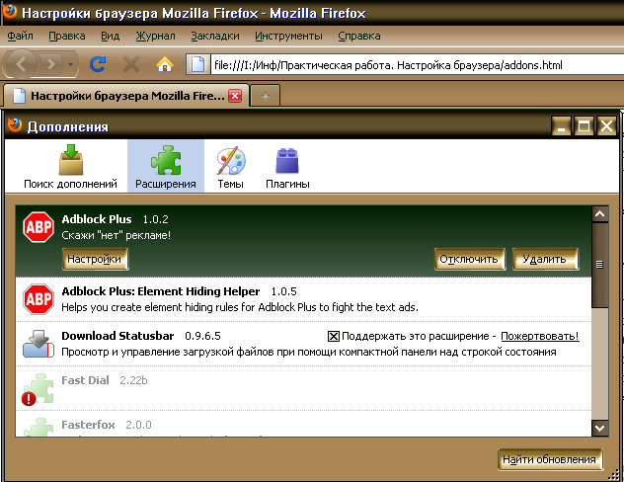
Task: Click the Fast Dial puzzle icon
Action: (x=39, y=389)
